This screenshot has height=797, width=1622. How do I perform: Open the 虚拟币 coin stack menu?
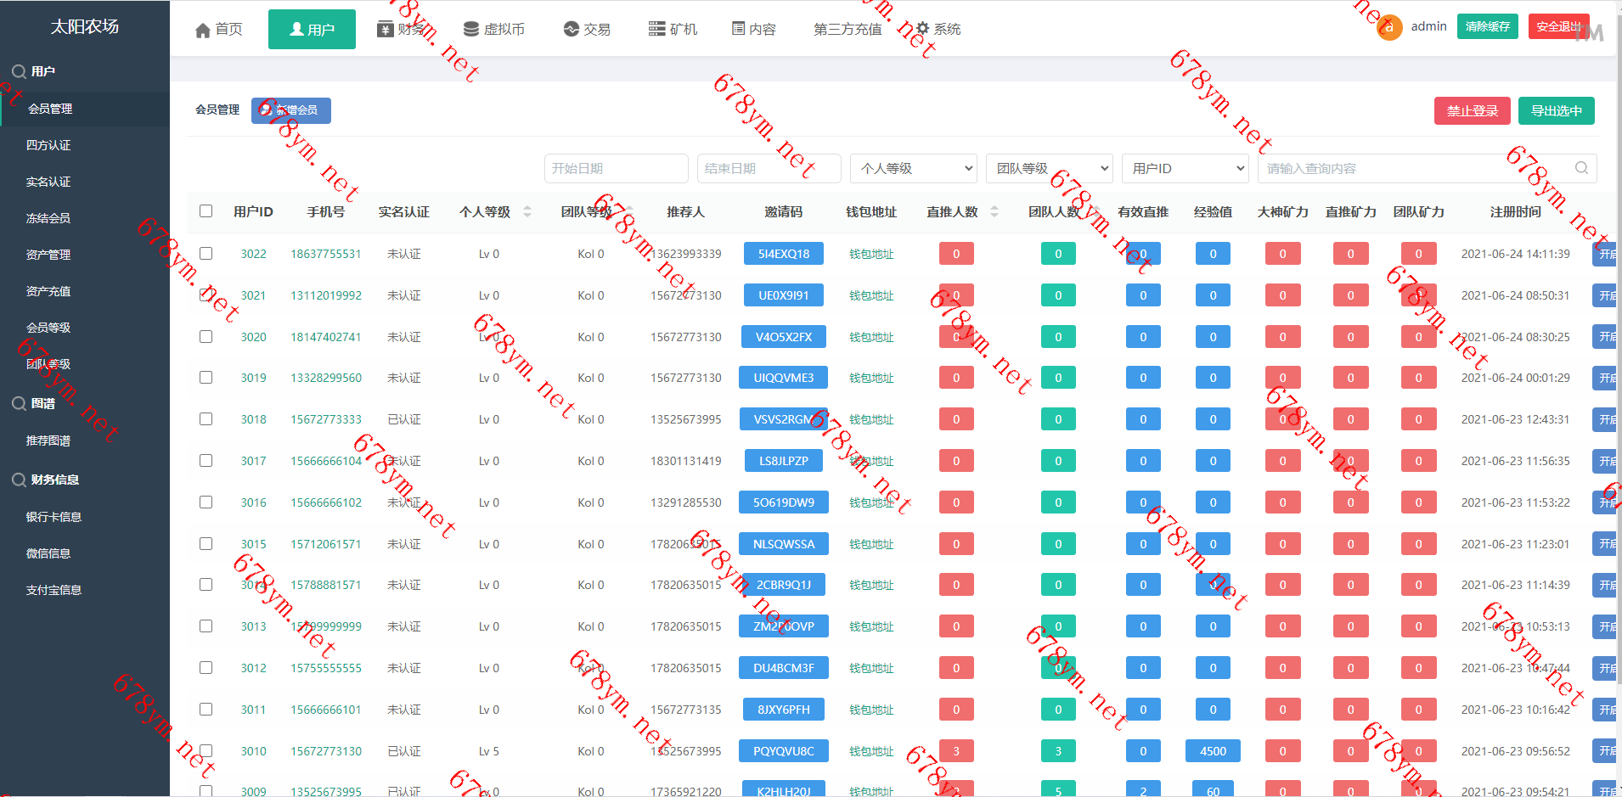pyautogui.click(x=471, y=30)
